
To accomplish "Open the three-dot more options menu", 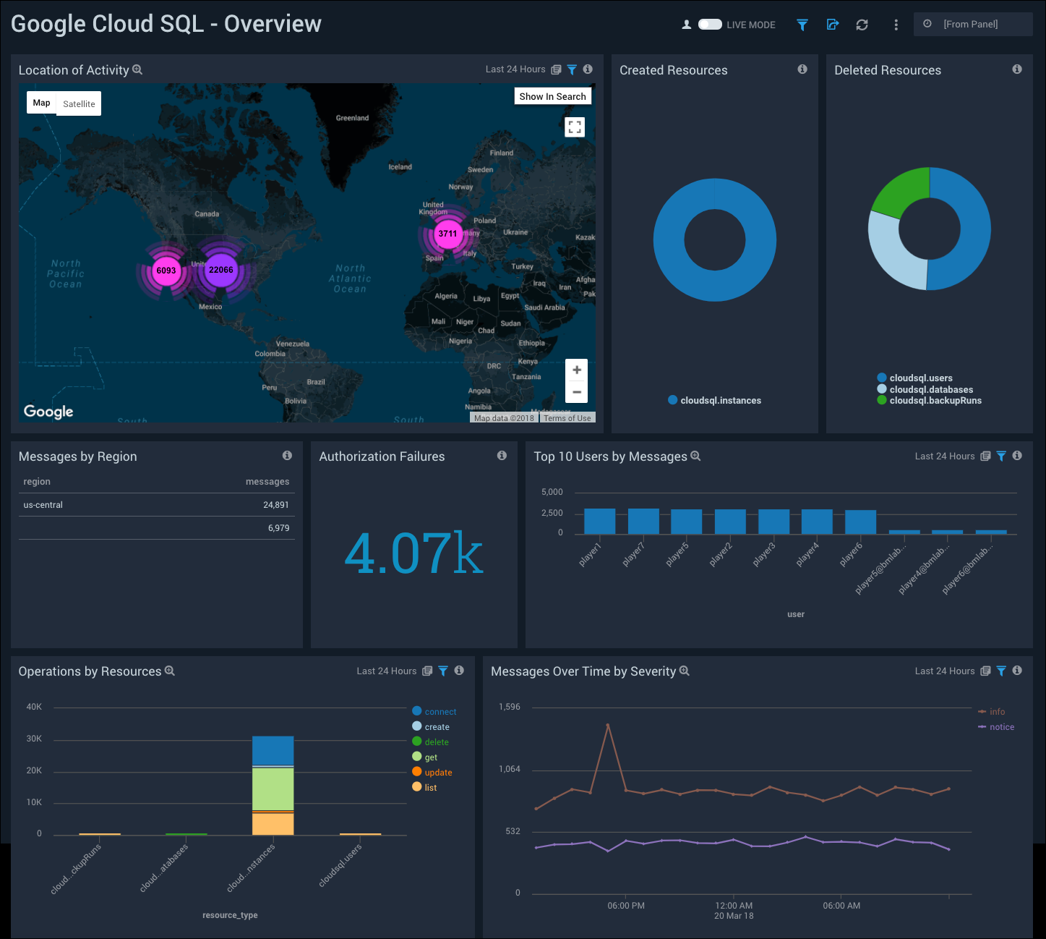I will point(896,25).
